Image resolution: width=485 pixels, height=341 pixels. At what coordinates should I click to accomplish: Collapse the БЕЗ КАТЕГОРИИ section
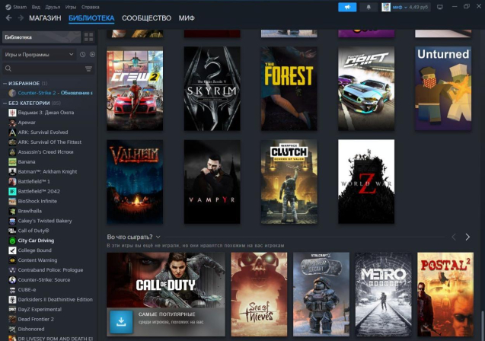tap(5, 103)
